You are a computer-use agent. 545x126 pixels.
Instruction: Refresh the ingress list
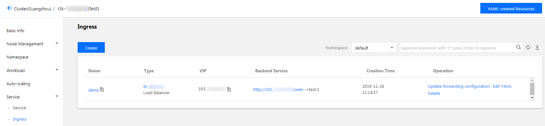[x=528, y=47]
